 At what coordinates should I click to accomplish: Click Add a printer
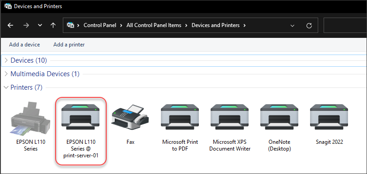click(69, 44)
